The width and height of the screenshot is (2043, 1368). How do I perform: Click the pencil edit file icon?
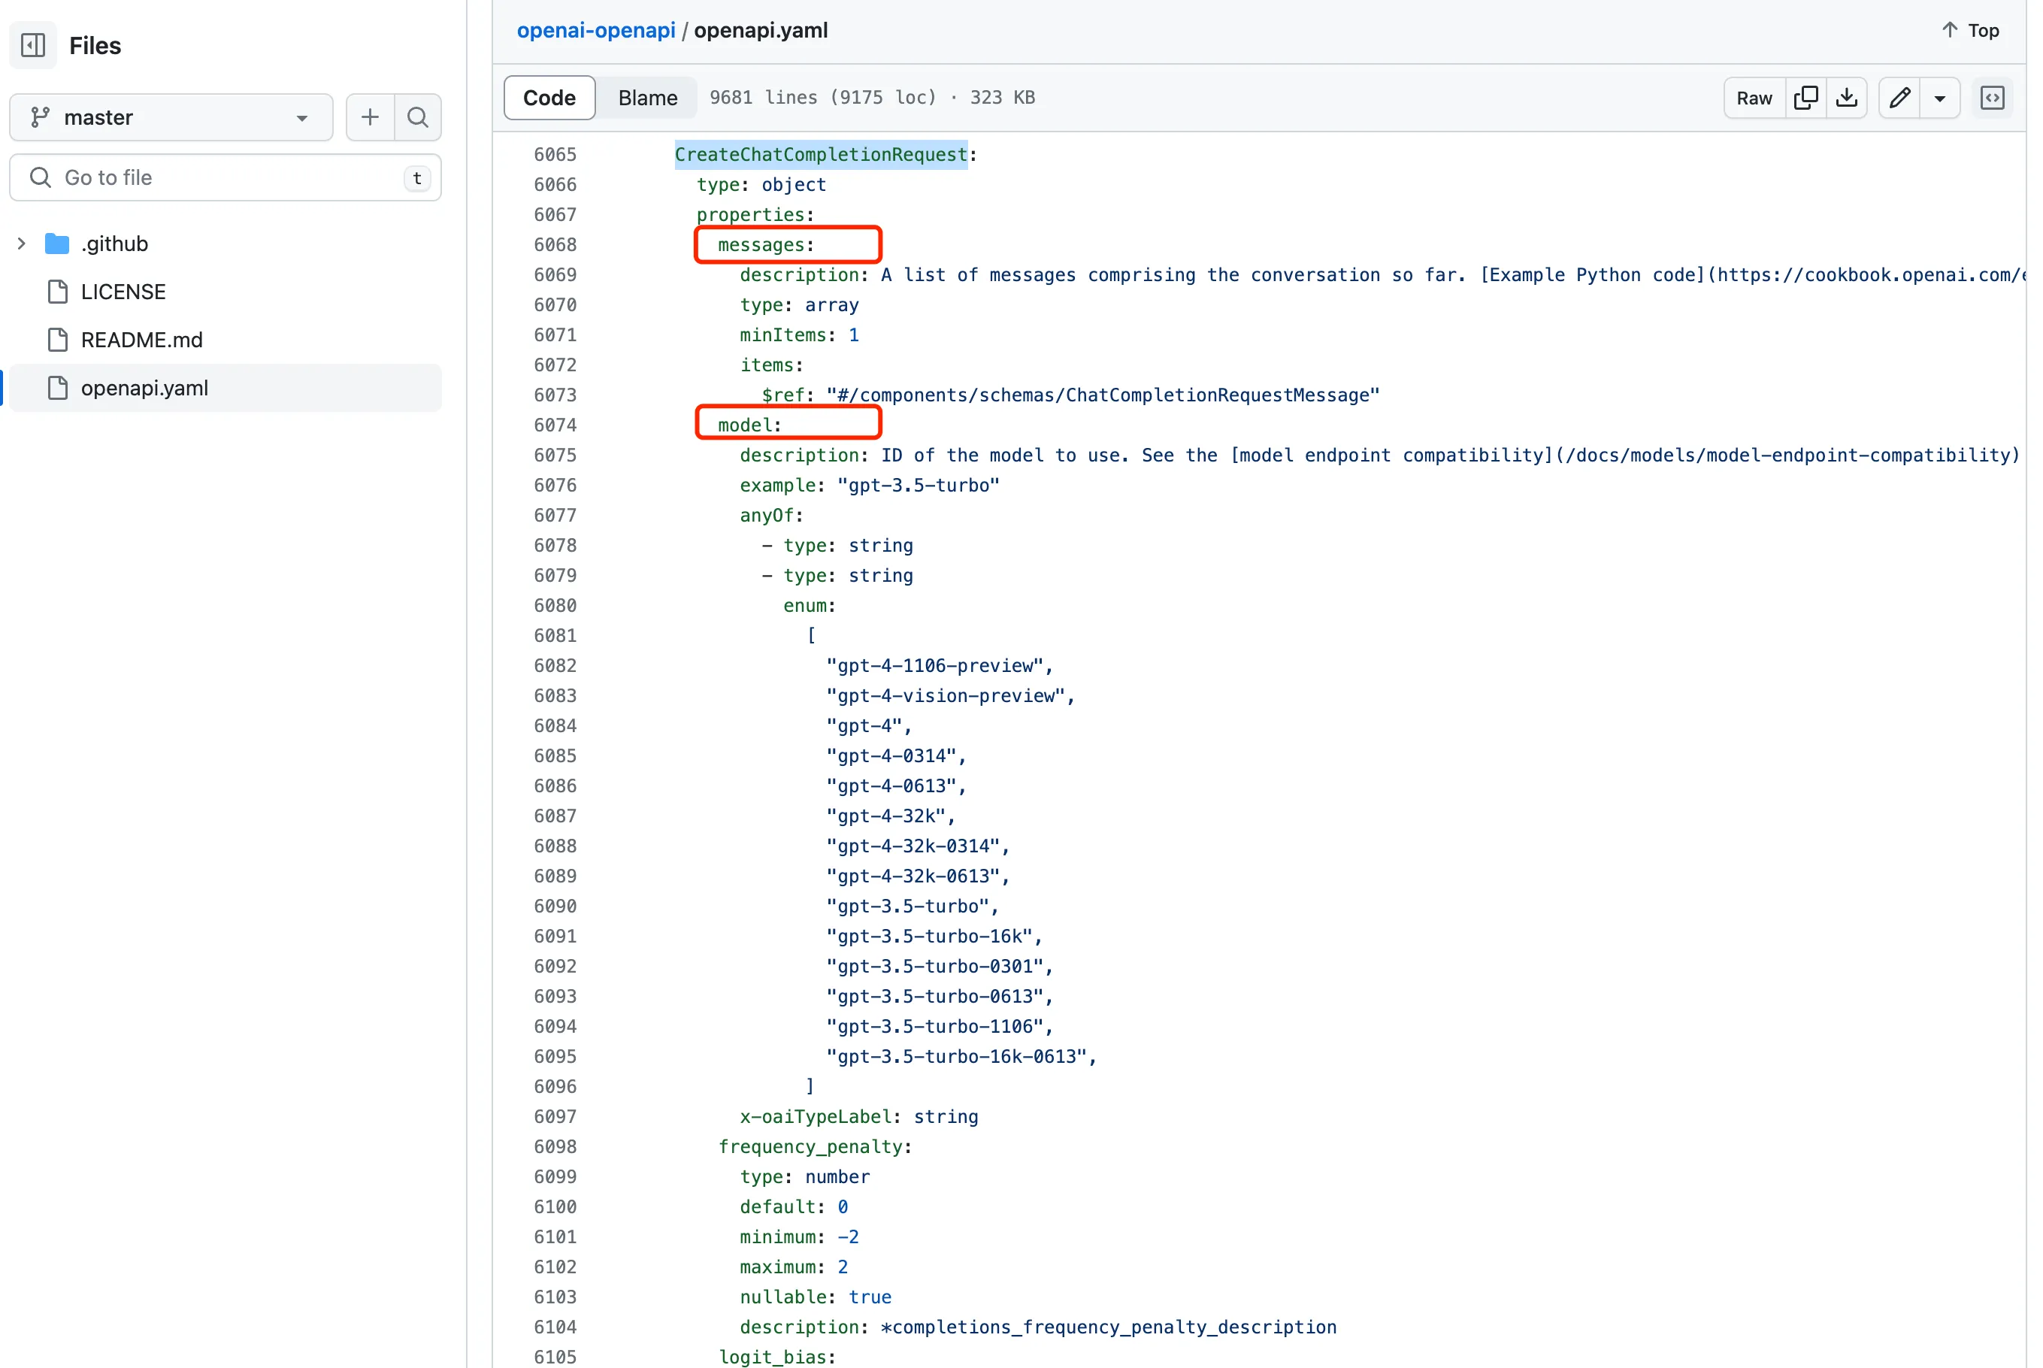pyautogui.click(x=1900, y=98)
